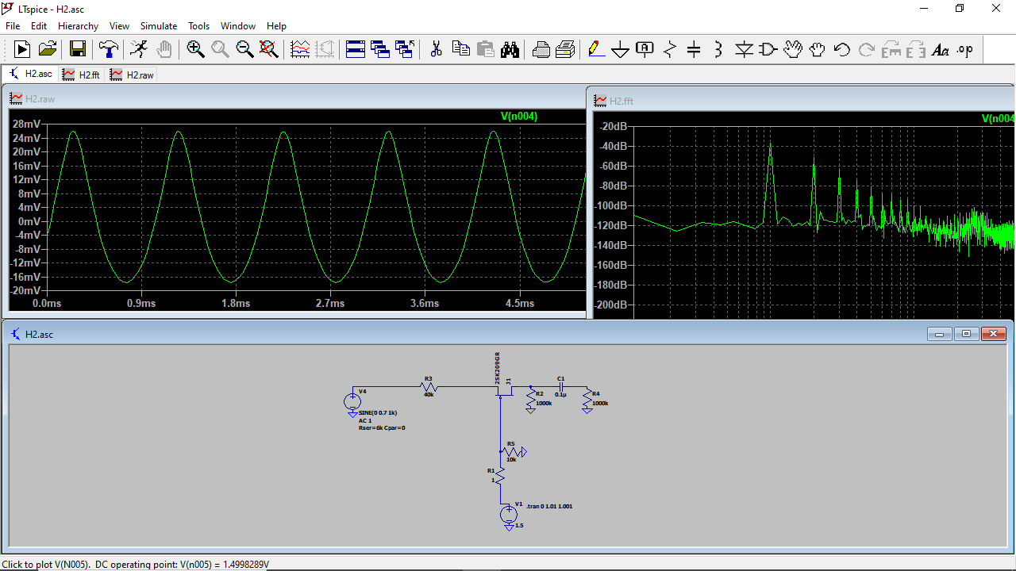Select the Zoom Out magnifier icon
The height and width of the screenshot is (571, 1016).
(x=244, y=49)
